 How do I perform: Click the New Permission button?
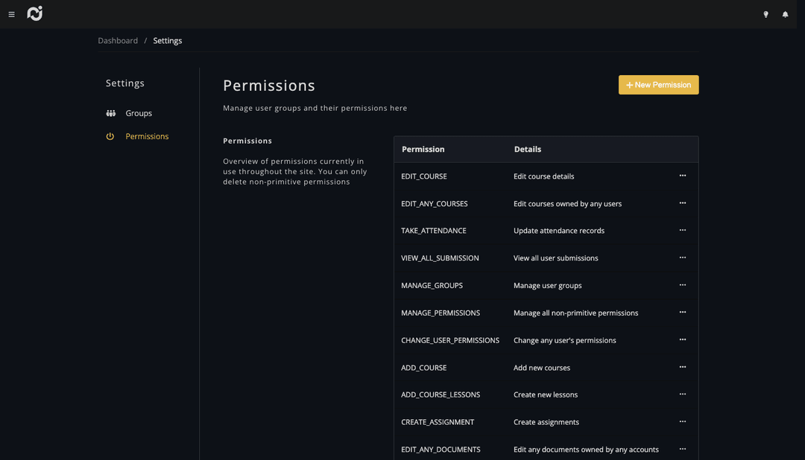(658, 85)
